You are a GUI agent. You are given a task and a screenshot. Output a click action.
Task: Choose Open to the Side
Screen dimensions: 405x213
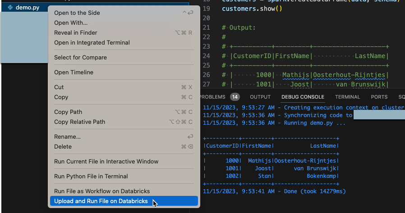pyautogui.click(x=77, y=13)
